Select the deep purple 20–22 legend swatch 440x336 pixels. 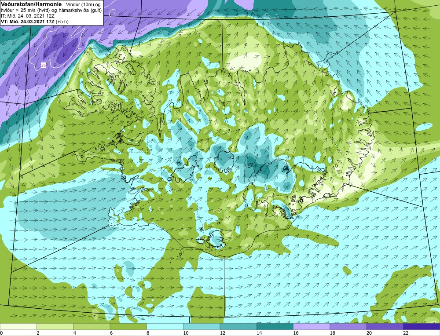tap(385, 326)
